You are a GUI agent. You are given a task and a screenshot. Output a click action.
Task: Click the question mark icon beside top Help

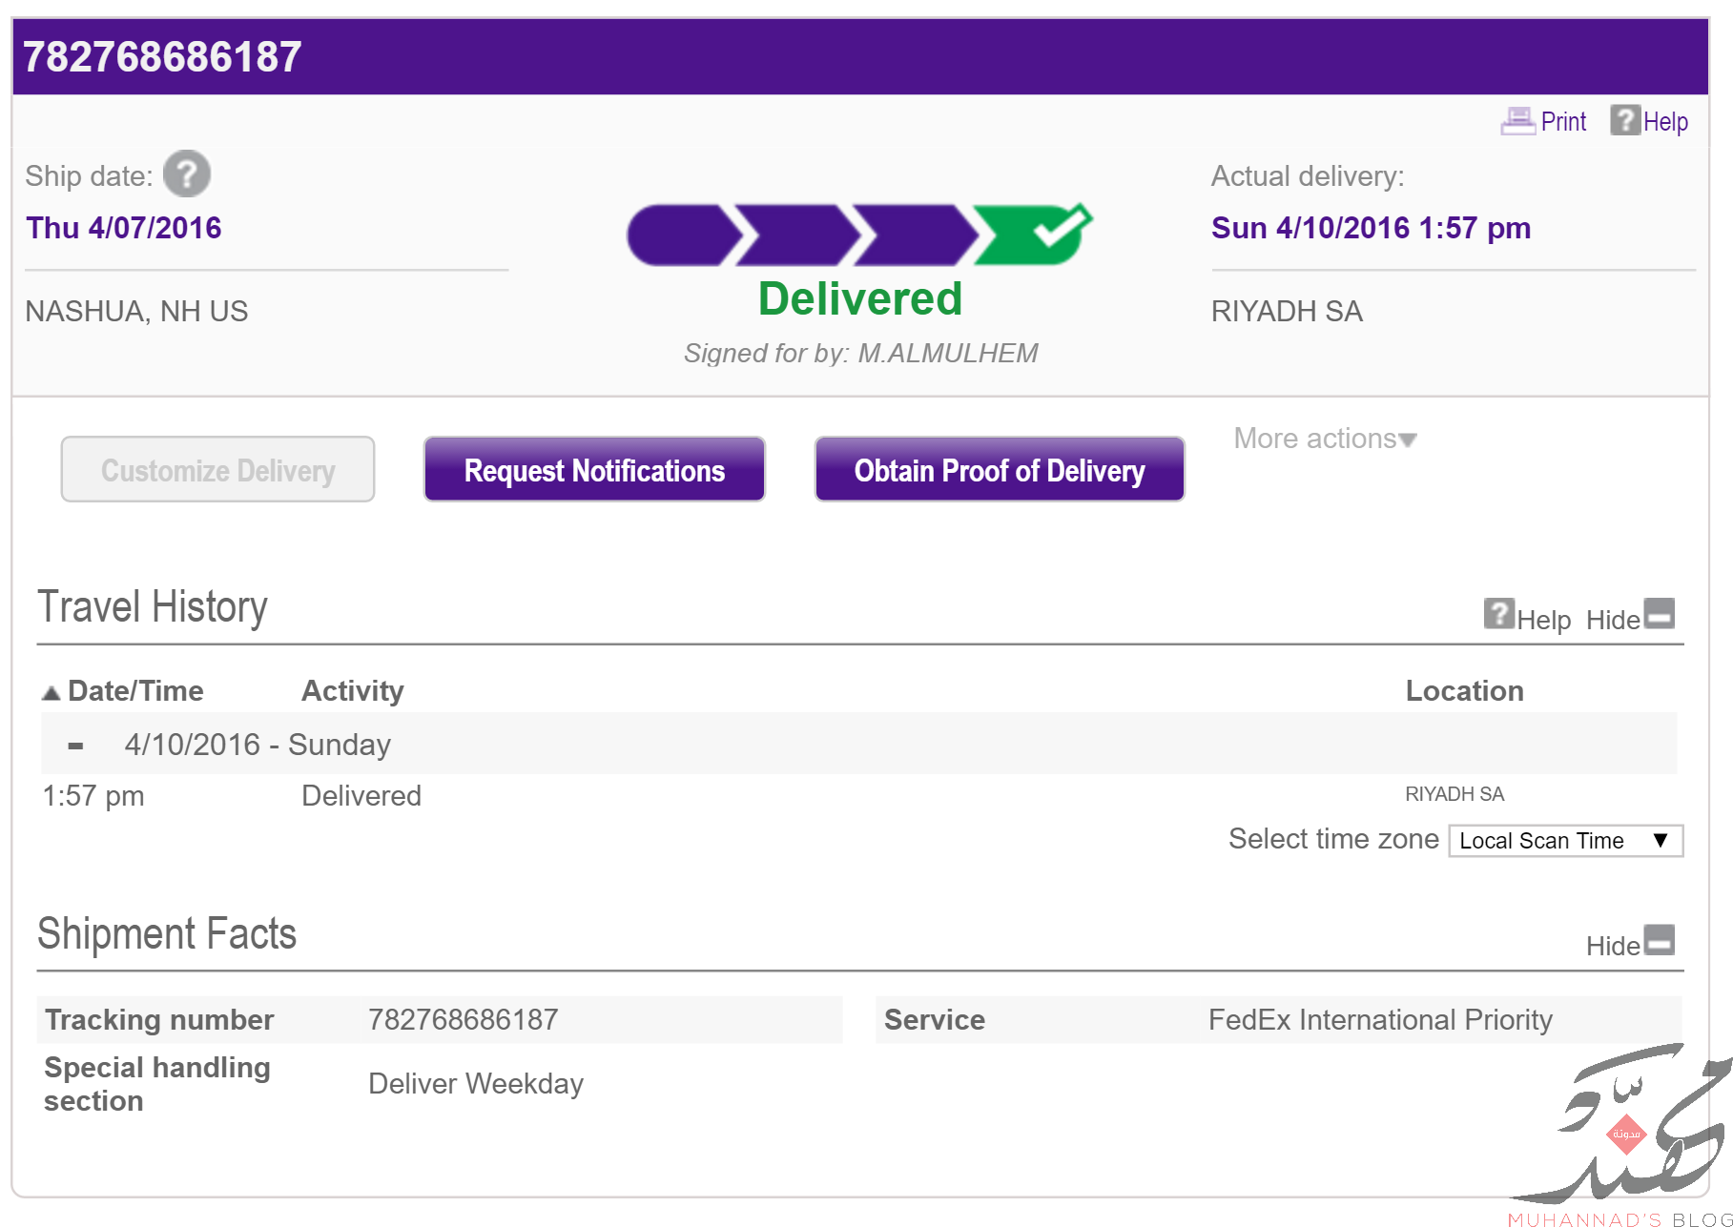tap(1625, 120)
